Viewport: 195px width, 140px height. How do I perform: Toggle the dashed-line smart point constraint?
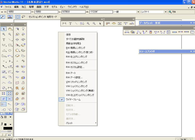[x=3, y=104]
